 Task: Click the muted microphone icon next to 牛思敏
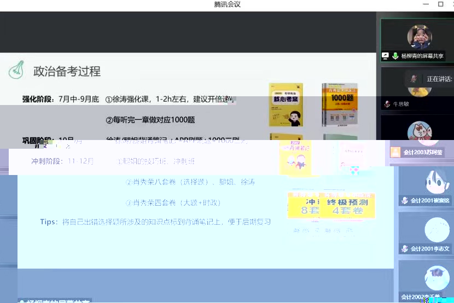click(x=387, y=104)
